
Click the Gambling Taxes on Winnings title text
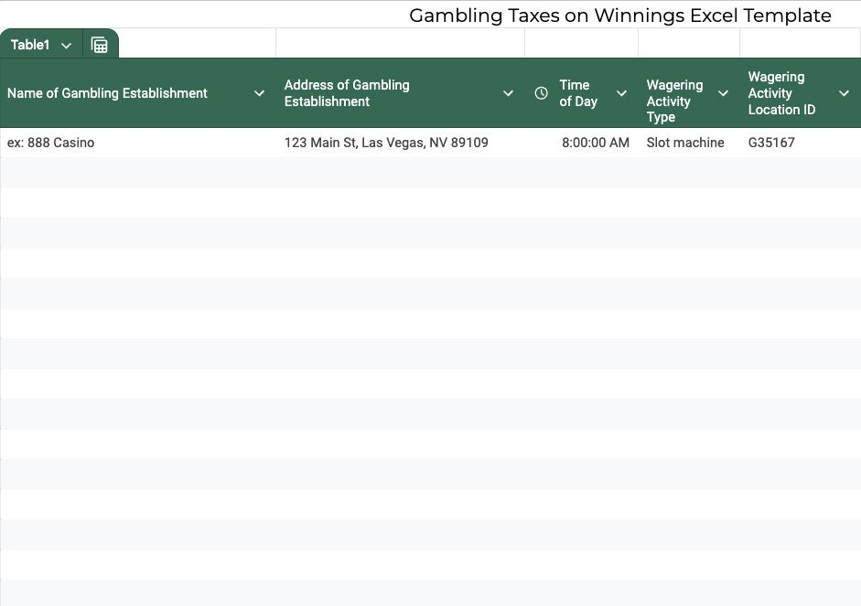pyautogui.click(x=619, y=16)
